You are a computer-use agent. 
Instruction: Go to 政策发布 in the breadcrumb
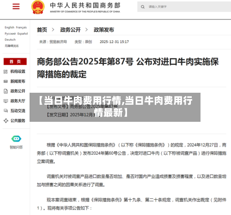point(104,30)
